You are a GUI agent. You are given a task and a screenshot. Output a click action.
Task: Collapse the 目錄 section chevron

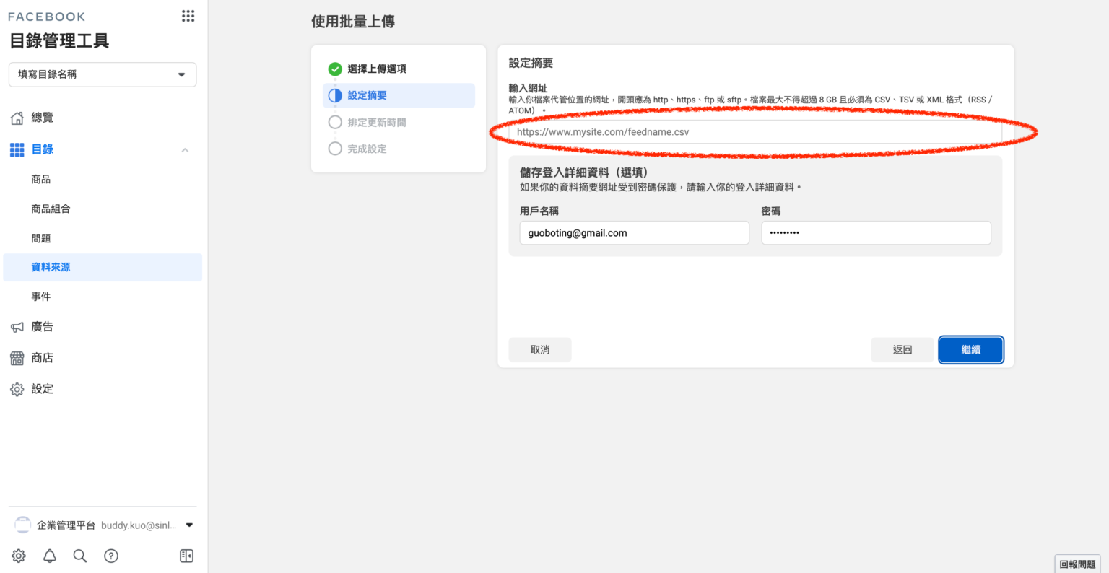(x=185, y=149)
